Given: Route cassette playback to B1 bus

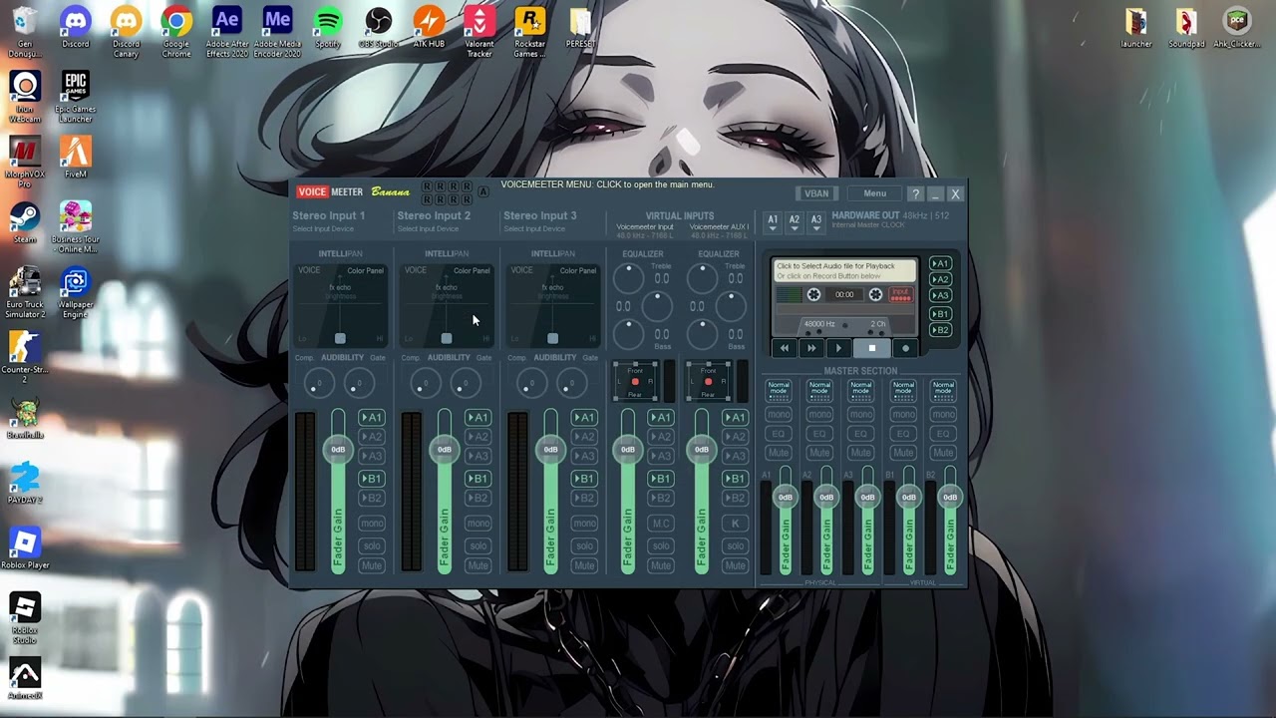Looking at the screenshot, I should click(939, 314).
